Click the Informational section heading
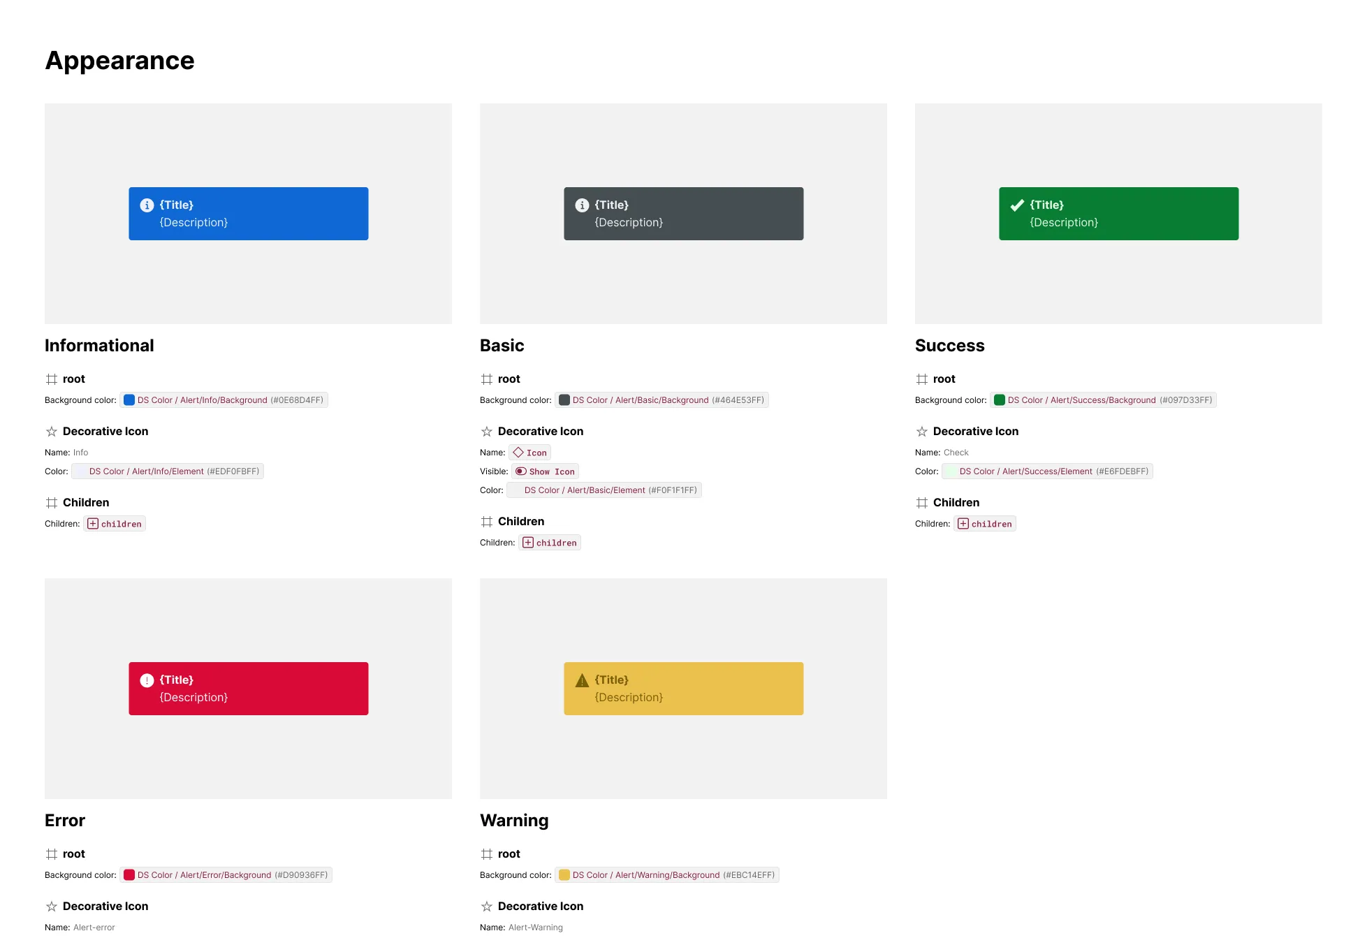The width and height of the screenshot is (1367, 938). 99,346
